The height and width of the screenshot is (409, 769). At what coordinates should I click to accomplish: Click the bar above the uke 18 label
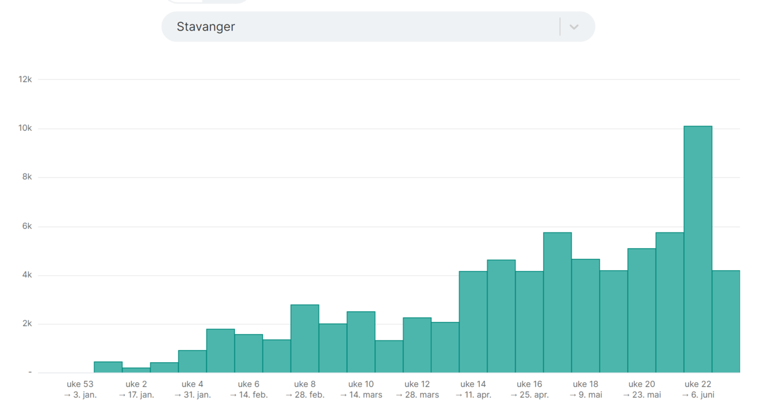pos(585,315)
